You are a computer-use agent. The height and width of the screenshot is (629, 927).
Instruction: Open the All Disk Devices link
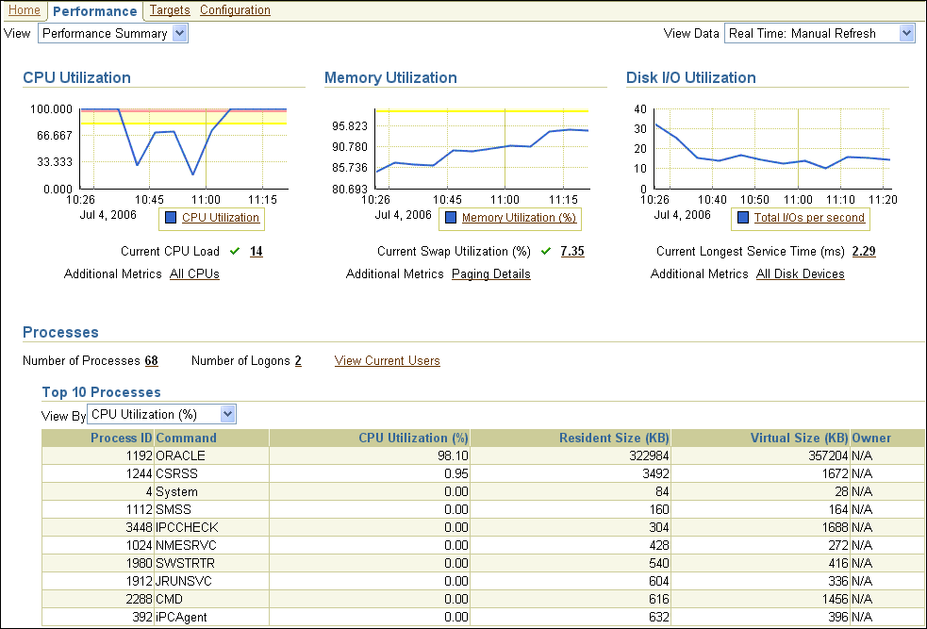800,274
